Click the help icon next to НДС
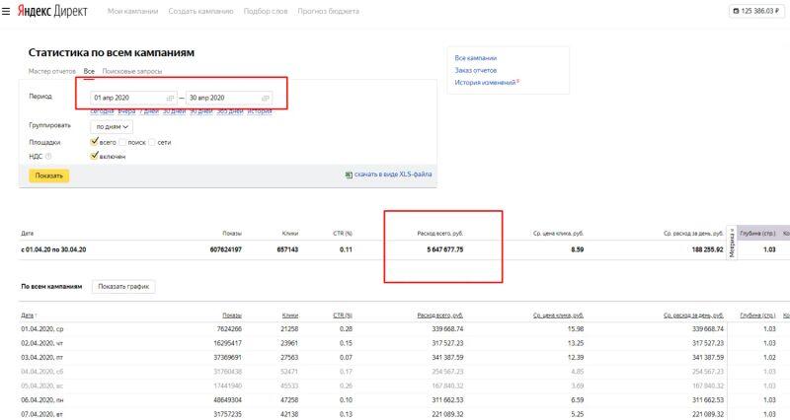This screenshot has width=790, height=420. coord(48,156)
